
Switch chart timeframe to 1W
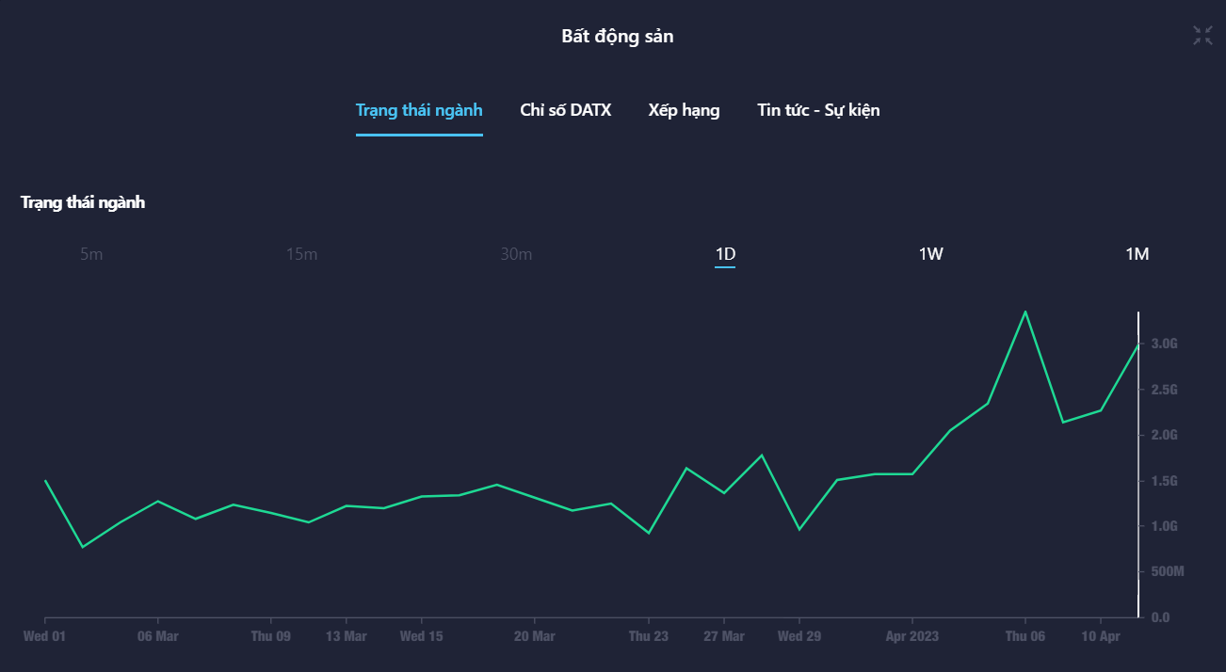(x=930, y=254)
